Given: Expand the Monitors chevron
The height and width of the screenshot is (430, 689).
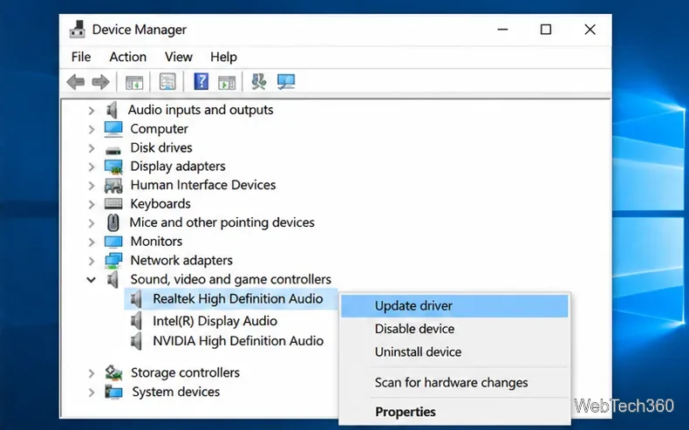Looking at the screenshot, I should tap(91, 242).
